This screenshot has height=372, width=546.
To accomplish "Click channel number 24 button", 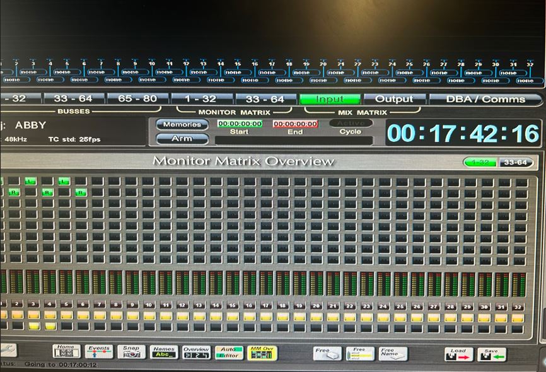I will click(383, 306).
